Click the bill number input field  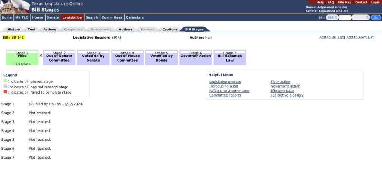pyautogui.click(x=345, y=17)
